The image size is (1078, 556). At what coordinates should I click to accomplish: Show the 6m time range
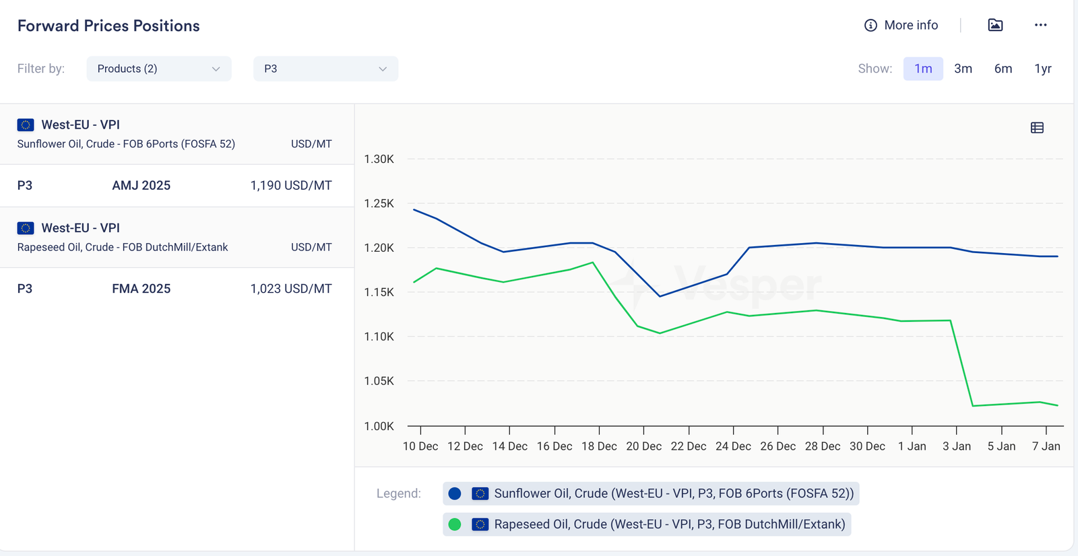(x=1003, y=69)
